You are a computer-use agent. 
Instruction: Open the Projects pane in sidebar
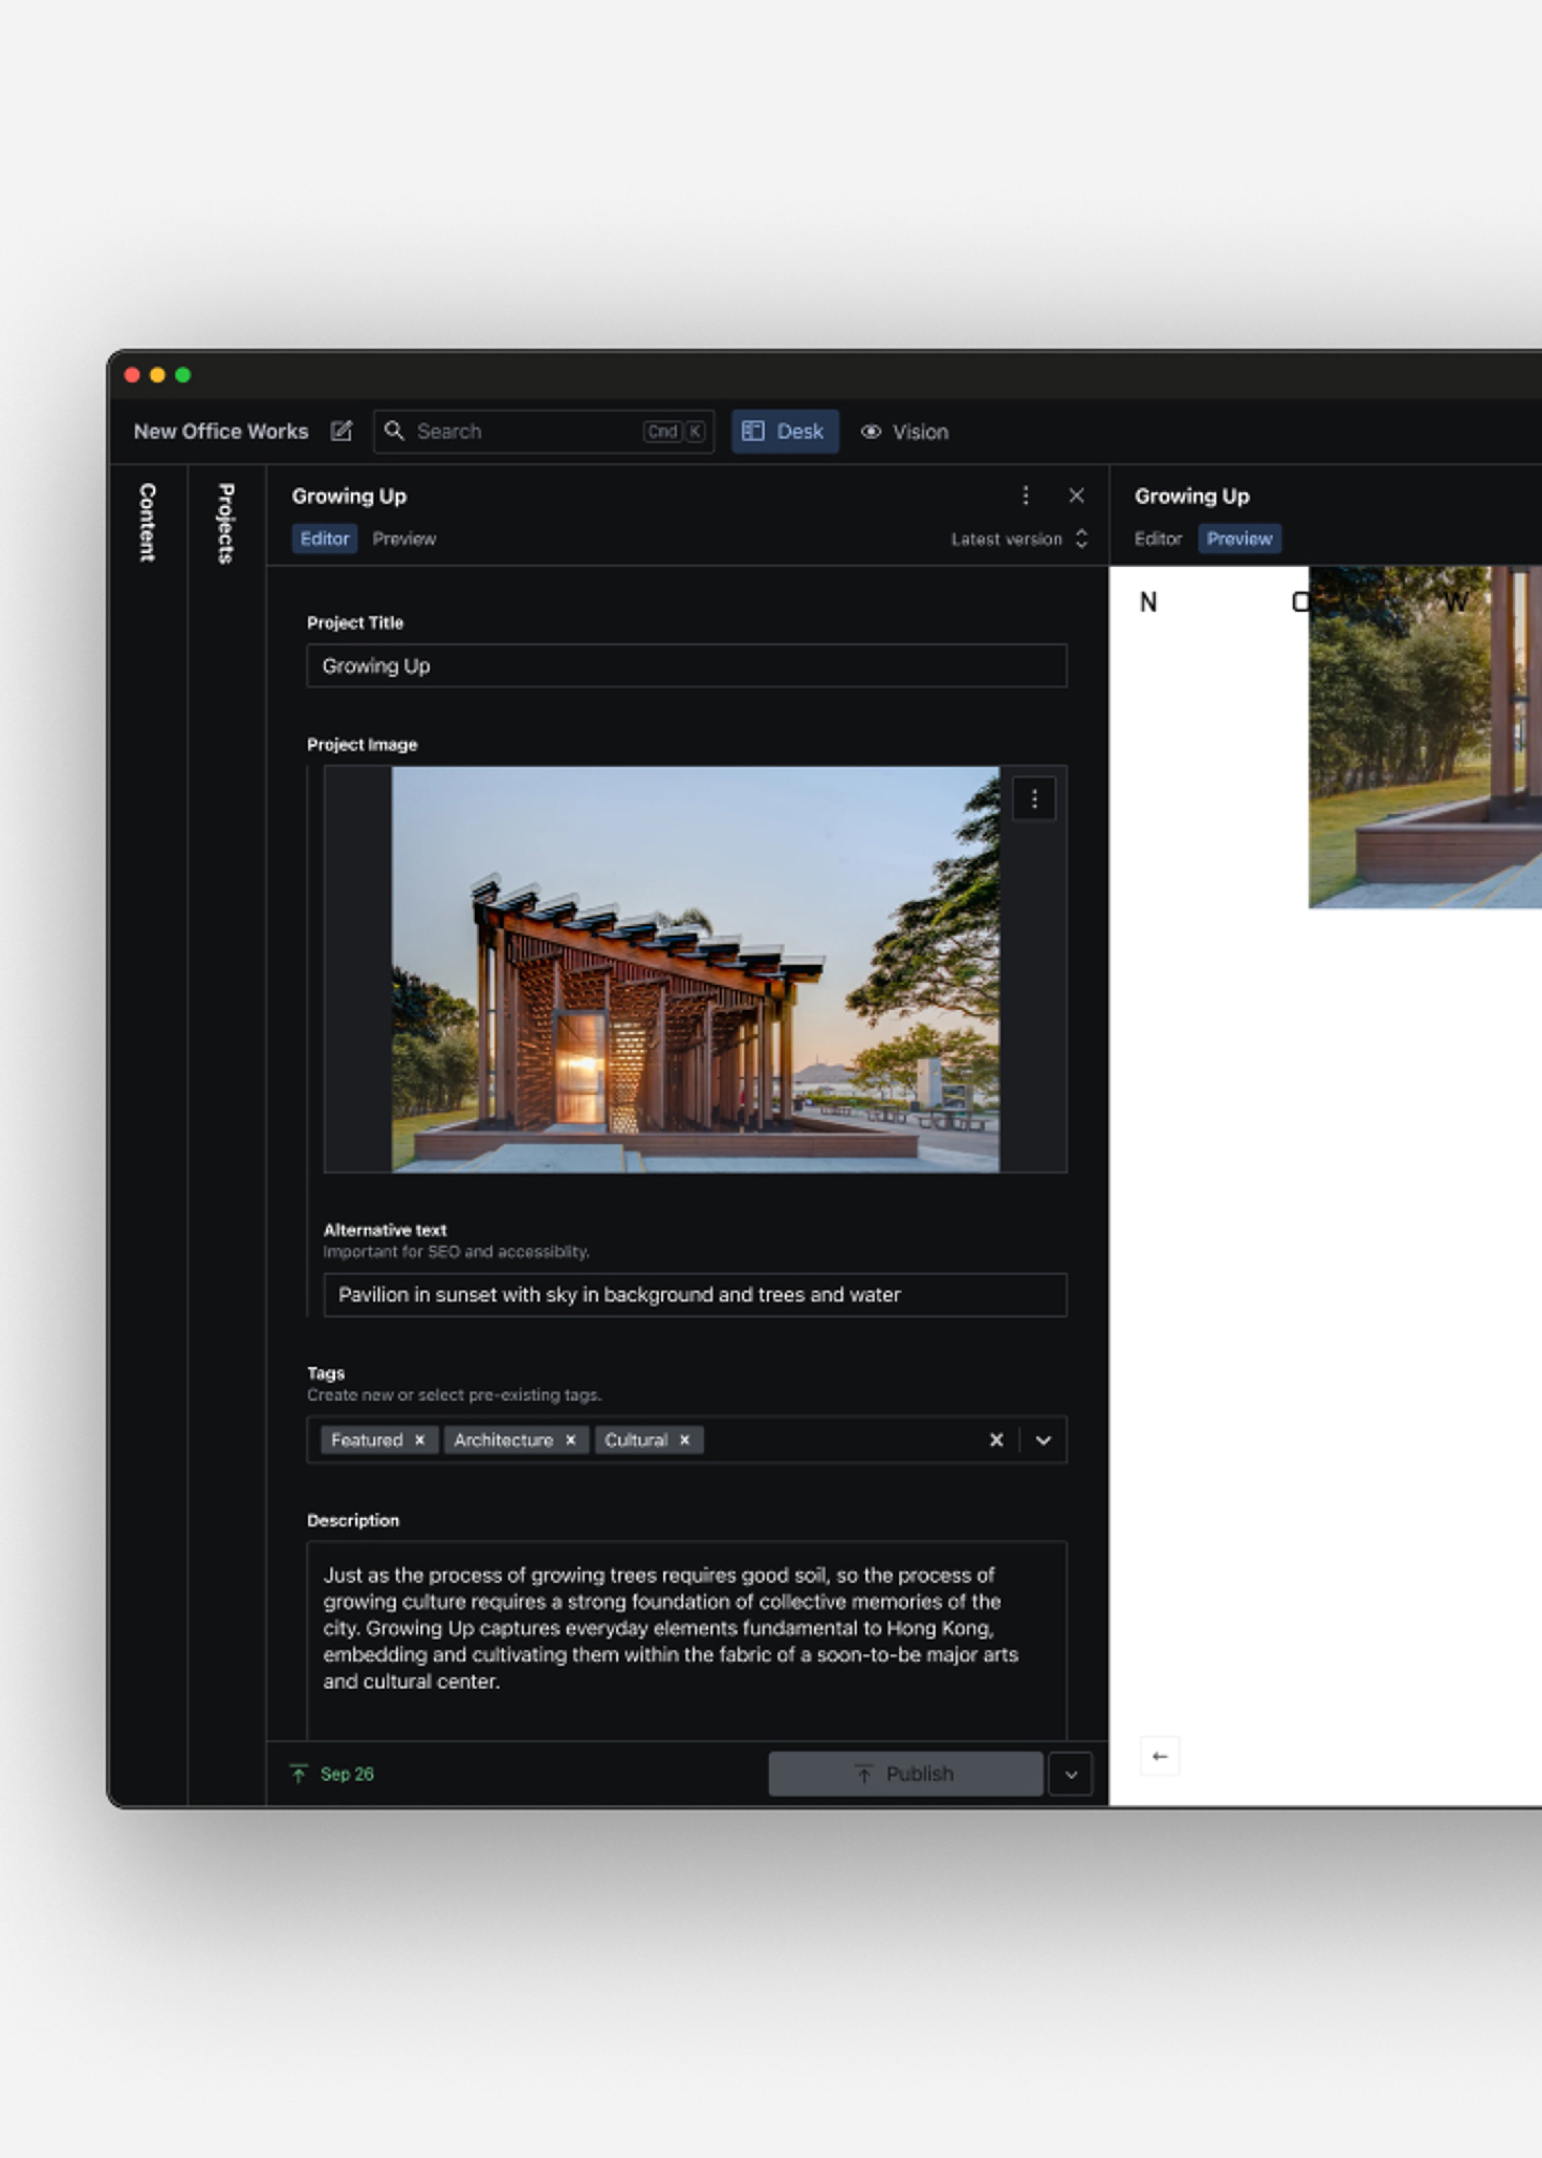[x=226, y=523]
